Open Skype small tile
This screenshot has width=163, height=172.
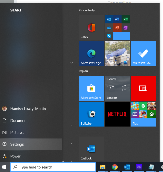[109, 36]
